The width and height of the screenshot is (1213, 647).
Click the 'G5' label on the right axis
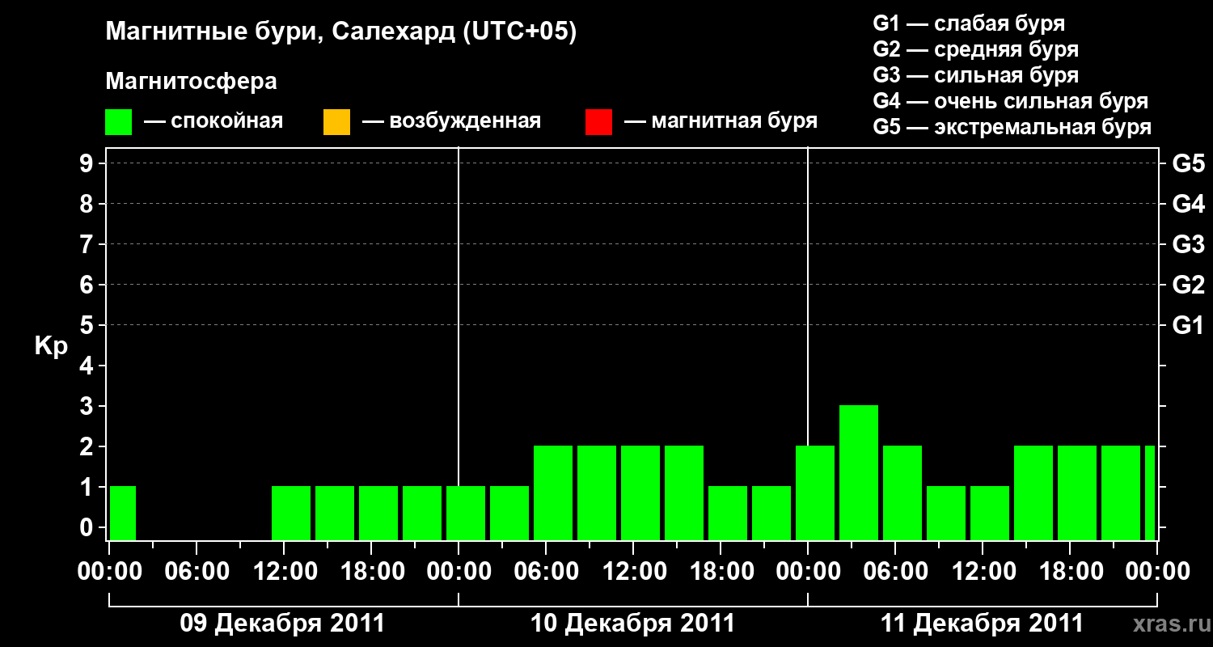click(1188, 163)
